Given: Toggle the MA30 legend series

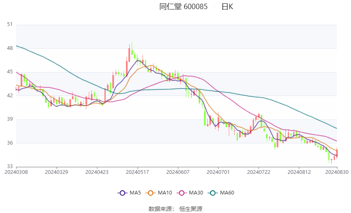Looking at the screenshot, I should click(190, 193).
